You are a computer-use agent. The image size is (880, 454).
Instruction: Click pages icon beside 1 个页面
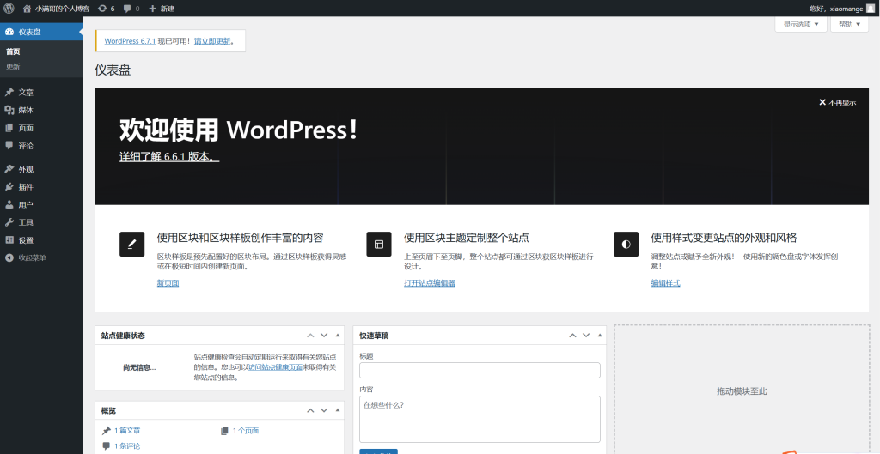coord(224,431)
